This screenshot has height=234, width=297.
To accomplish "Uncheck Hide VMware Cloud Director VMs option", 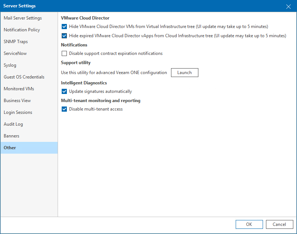I will coord(64,27).
